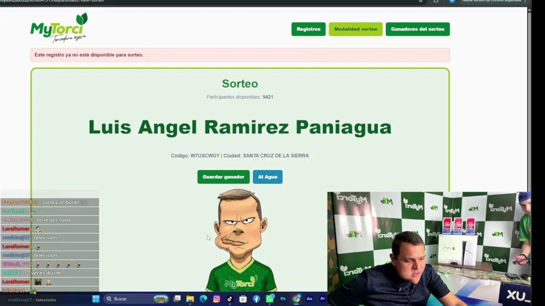The width and height of the screenshot is (545, 306).
Task: Click the 'Este registro ya no está disponible' alert text
Action: point(89,55)
